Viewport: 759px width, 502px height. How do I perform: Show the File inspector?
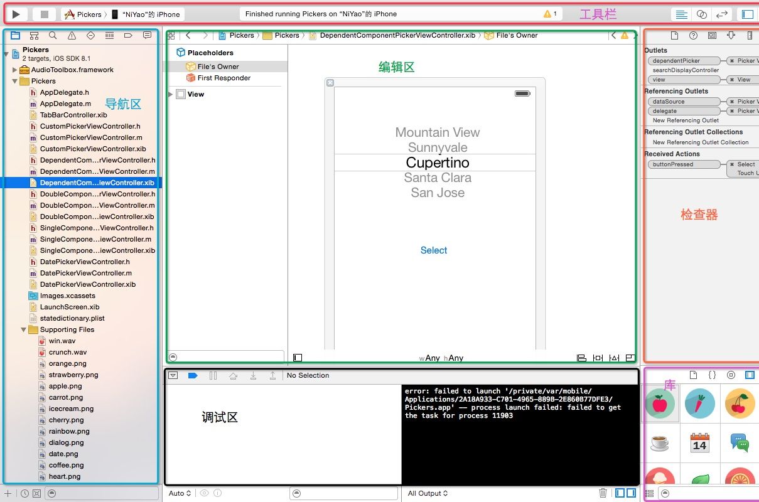674,36
